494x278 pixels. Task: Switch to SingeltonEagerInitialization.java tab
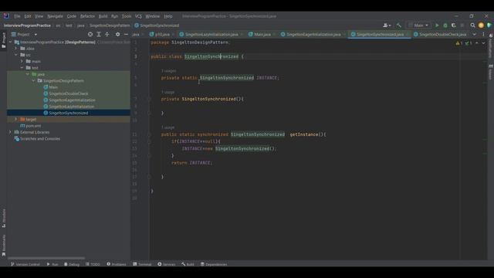point(313,34)
